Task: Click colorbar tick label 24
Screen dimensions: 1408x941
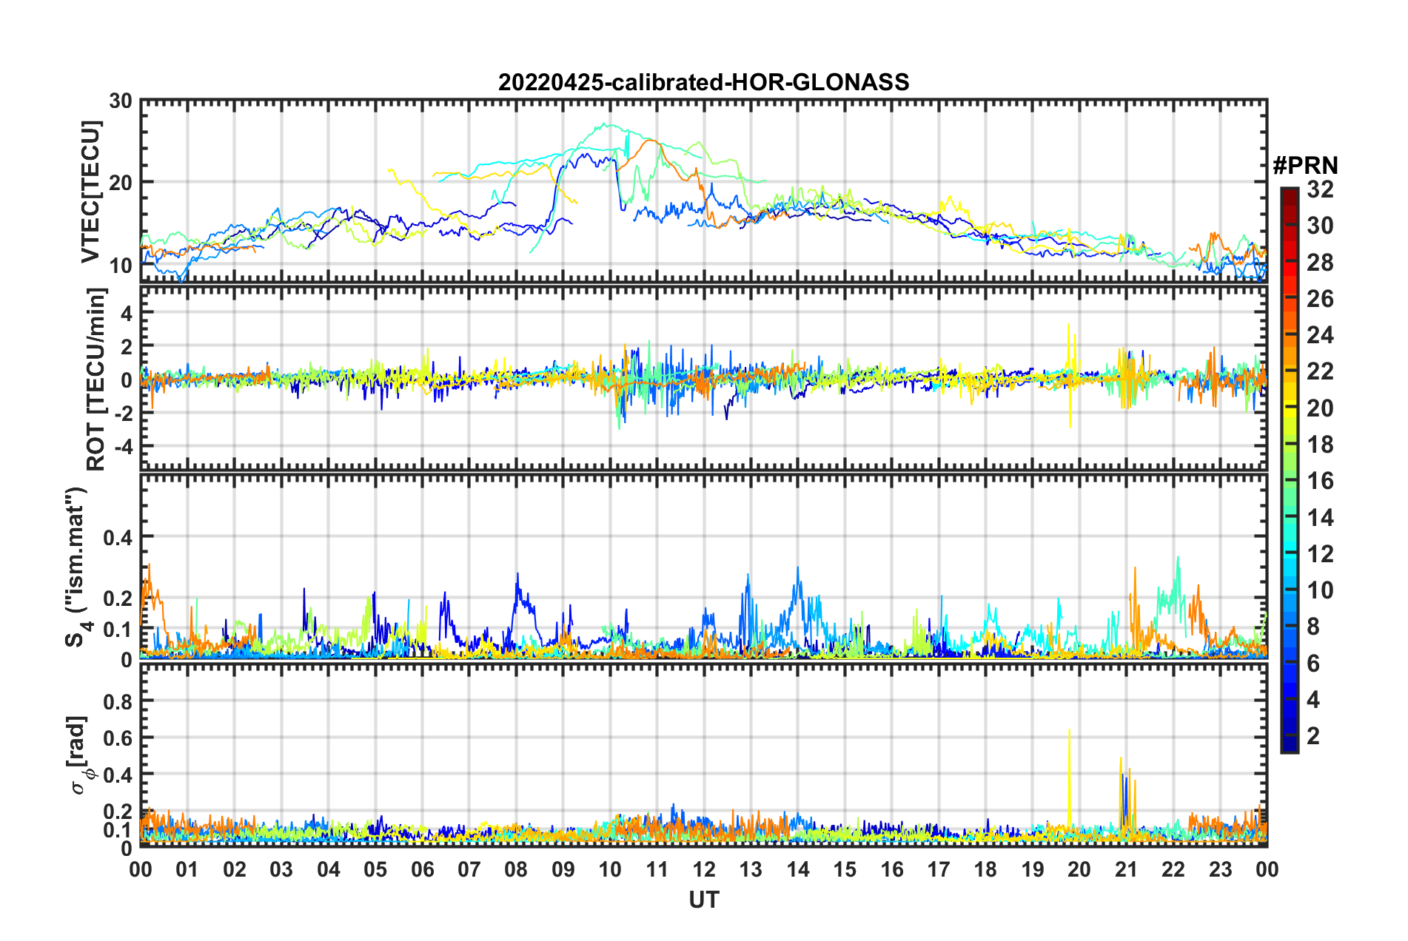Action: pyautogui.click(x=1320, y=335)
